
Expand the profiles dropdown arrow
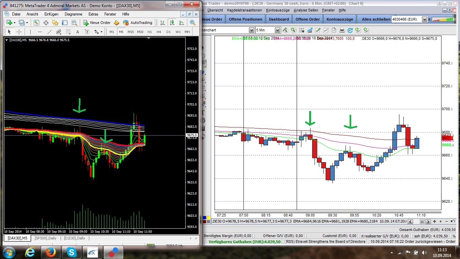[27, 23]
